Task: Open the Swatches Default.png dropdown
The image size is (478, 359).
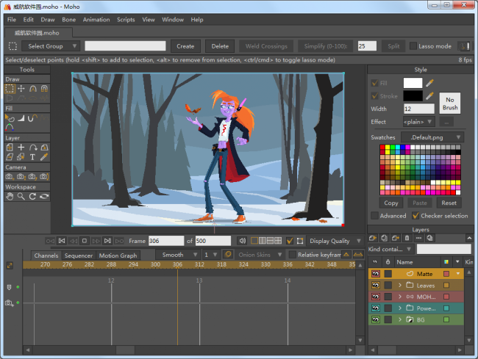Action: (432, 137)
